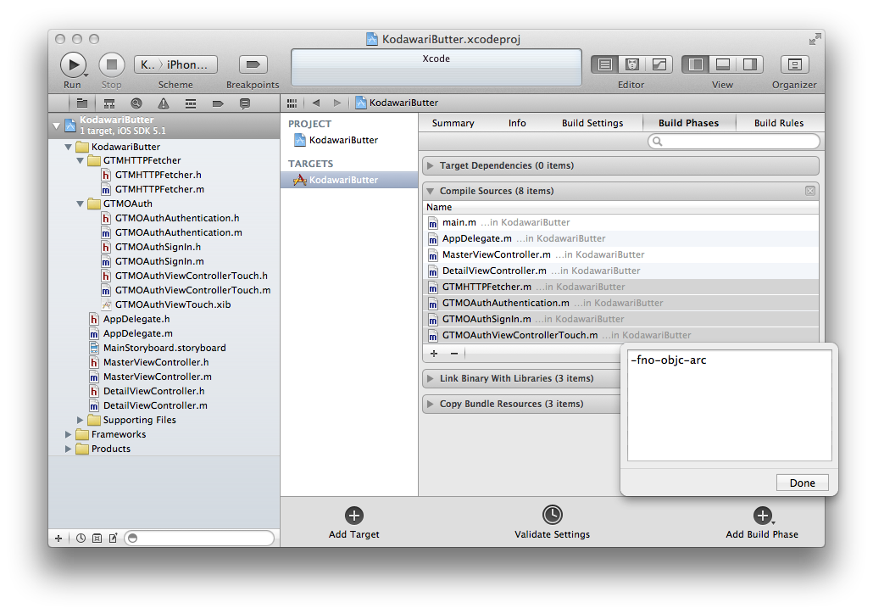Switch to the Build Settings tab
Image resolution: width=873 pixels, height=614 pixels.
(x=592, y=123)
